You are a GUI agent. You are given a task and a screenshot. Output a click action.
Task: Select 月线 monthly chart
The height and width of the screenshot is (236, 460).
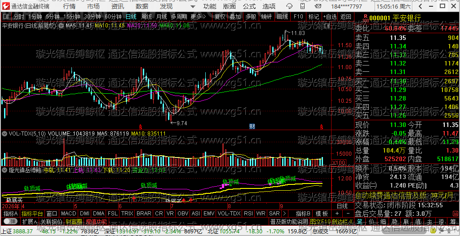(162, 17)
